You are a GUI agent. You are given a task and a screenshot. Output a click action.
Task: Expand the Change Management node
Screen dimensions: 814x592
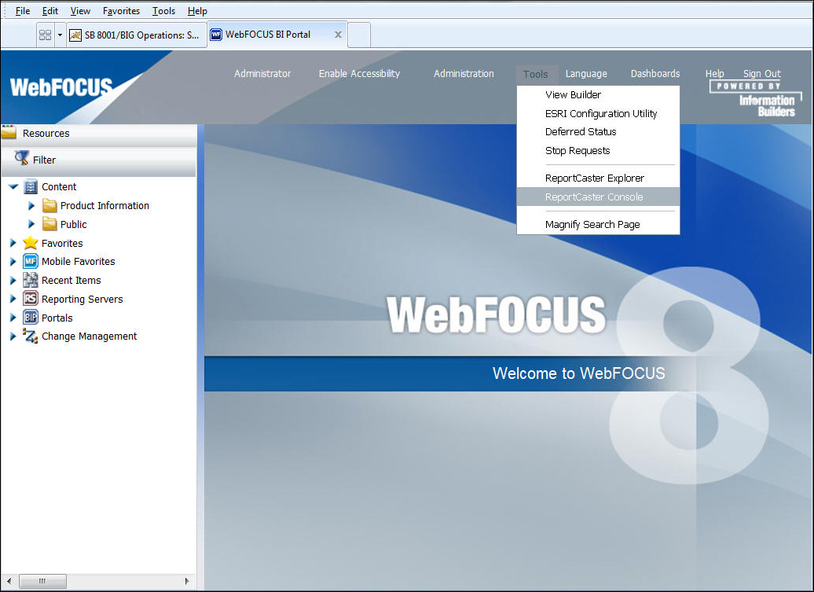13,336
